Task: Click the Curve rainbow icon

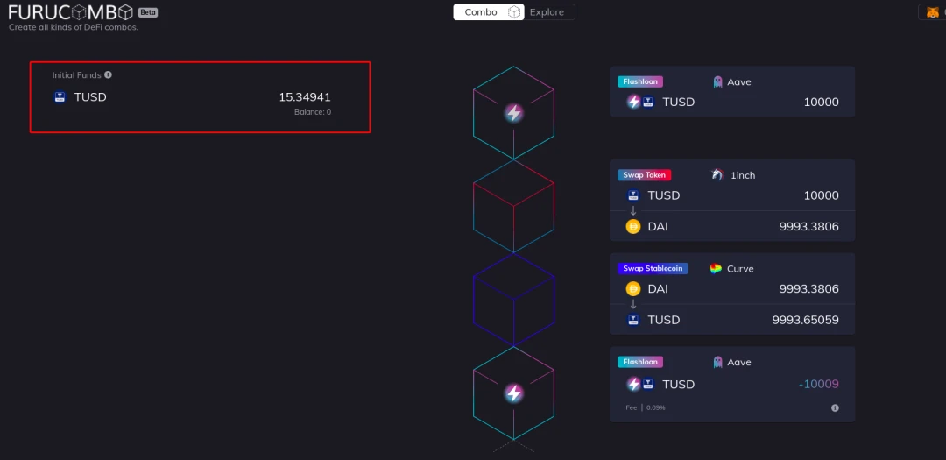Action: tap(717, 269)
